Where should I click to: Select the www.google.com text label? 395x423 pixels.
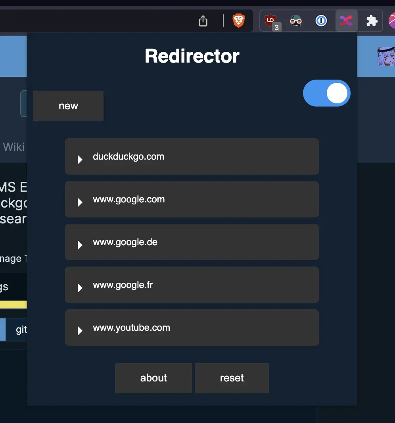click(x=128, y=200)
